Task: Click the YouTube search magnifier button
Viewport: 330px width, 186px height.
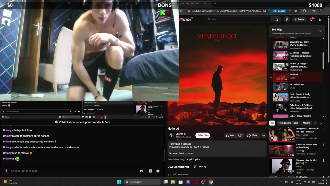Action: coord(276,19)
